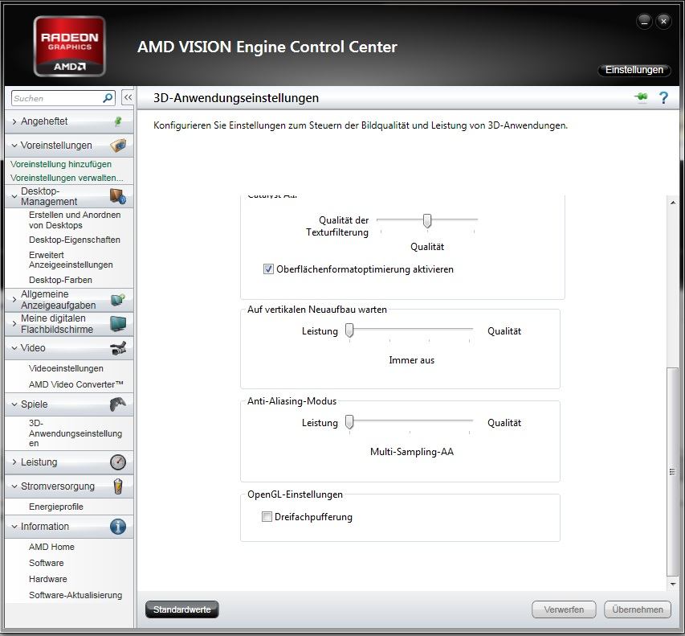
Task: Click the vertical scrollbar thumb
Action: tap(673, 472)
